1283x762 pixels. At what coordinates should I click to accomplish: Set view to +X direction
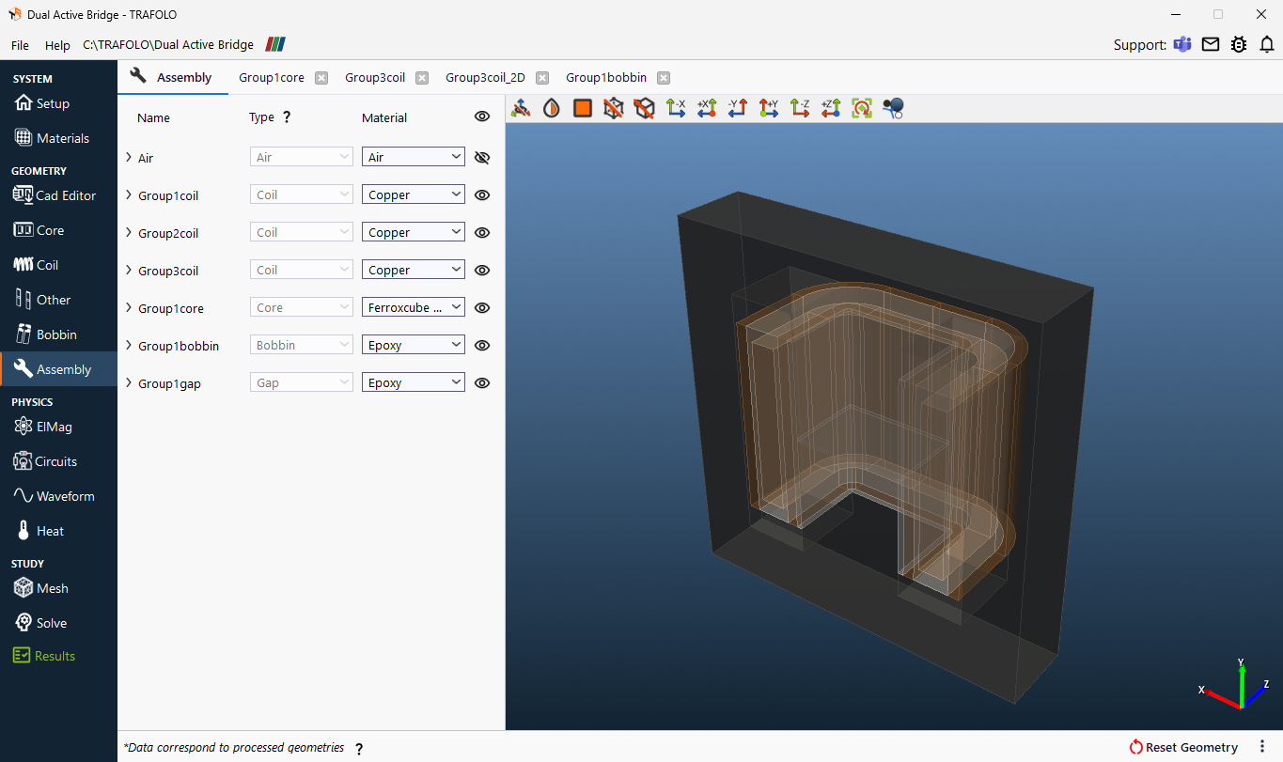pyautogui.click(x=707, y=108)
